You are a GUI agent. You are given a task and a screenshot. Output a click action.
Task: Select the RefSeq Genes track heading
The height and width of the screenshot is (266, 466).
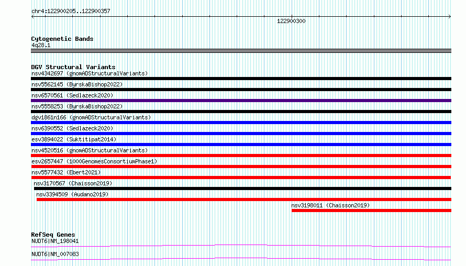click(x=53, y=235)
